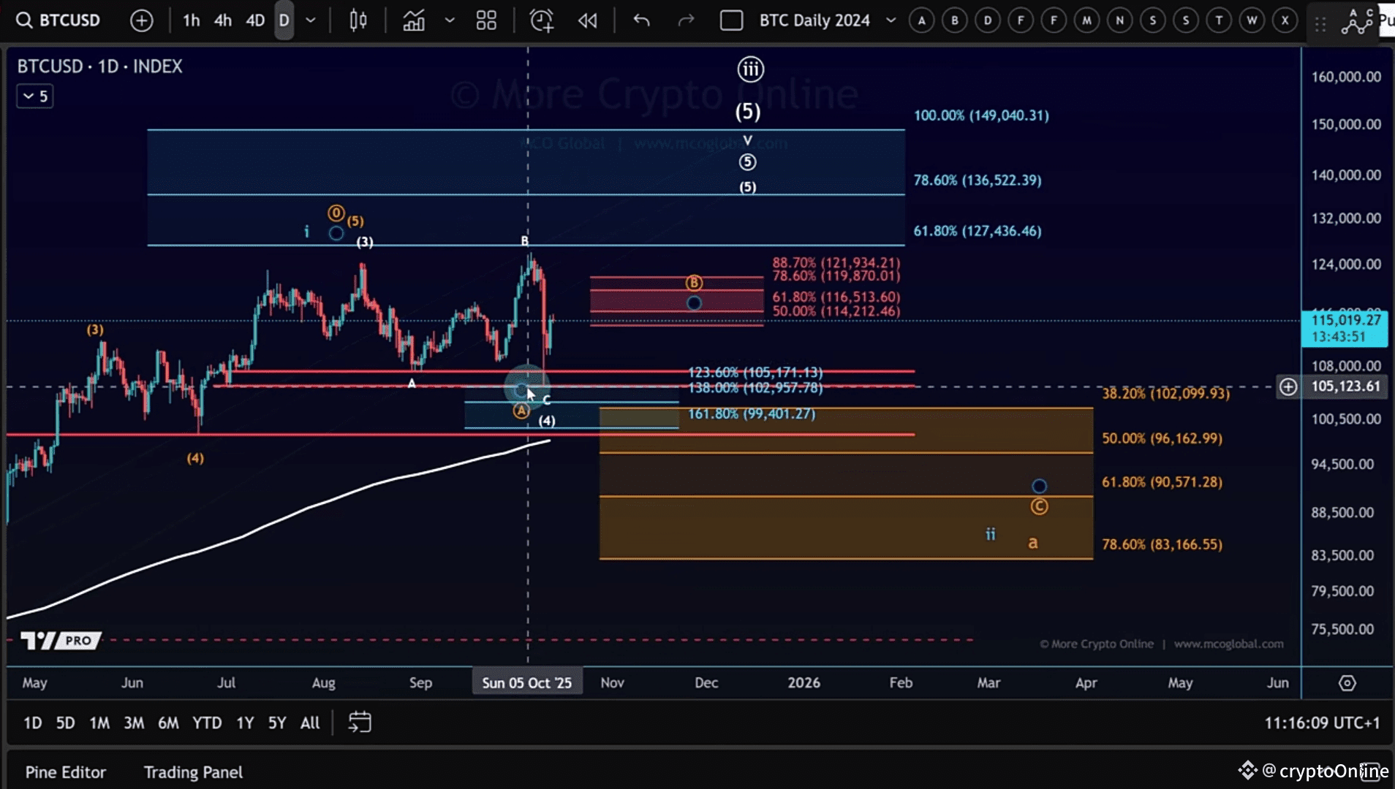1395x789 pixels.
Task: Set range to 5D
Action: click(x=66, y=723)
